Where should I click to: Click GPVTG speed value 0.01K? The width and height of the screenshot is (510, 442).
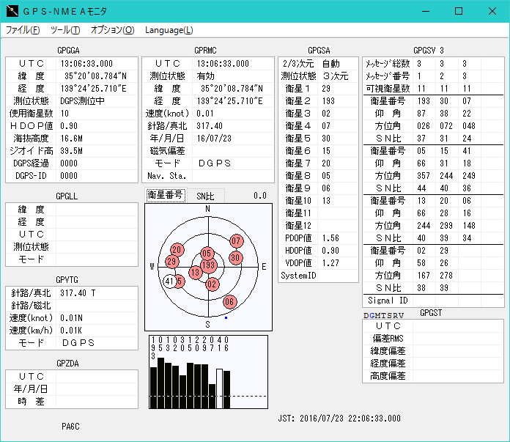point(71,331)
